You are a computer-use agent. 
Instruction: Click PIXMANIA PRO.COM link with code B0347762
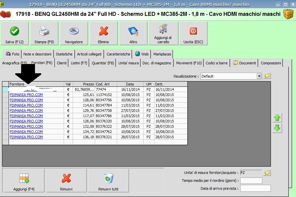point(26,132)
